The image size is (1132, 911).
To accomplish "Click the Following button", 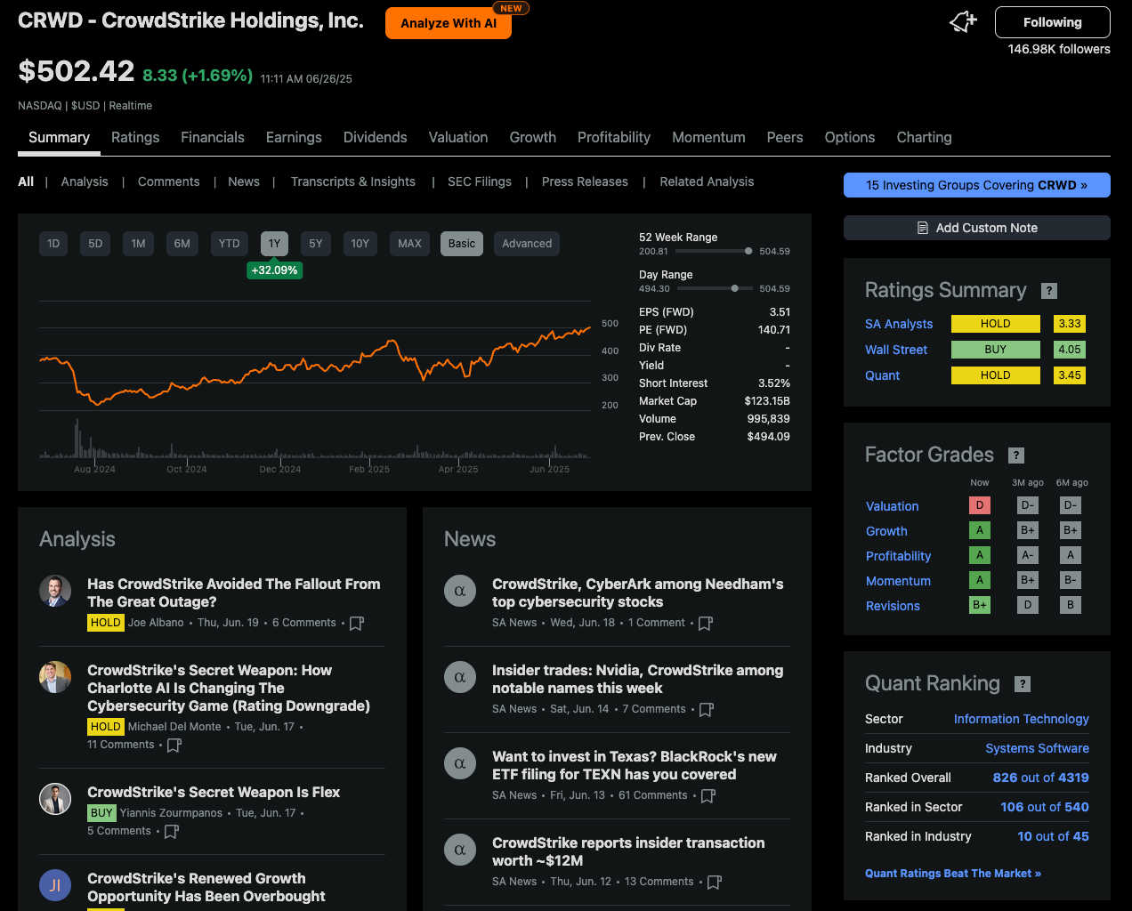I will pyautogui.click(x=1053, y=22).
